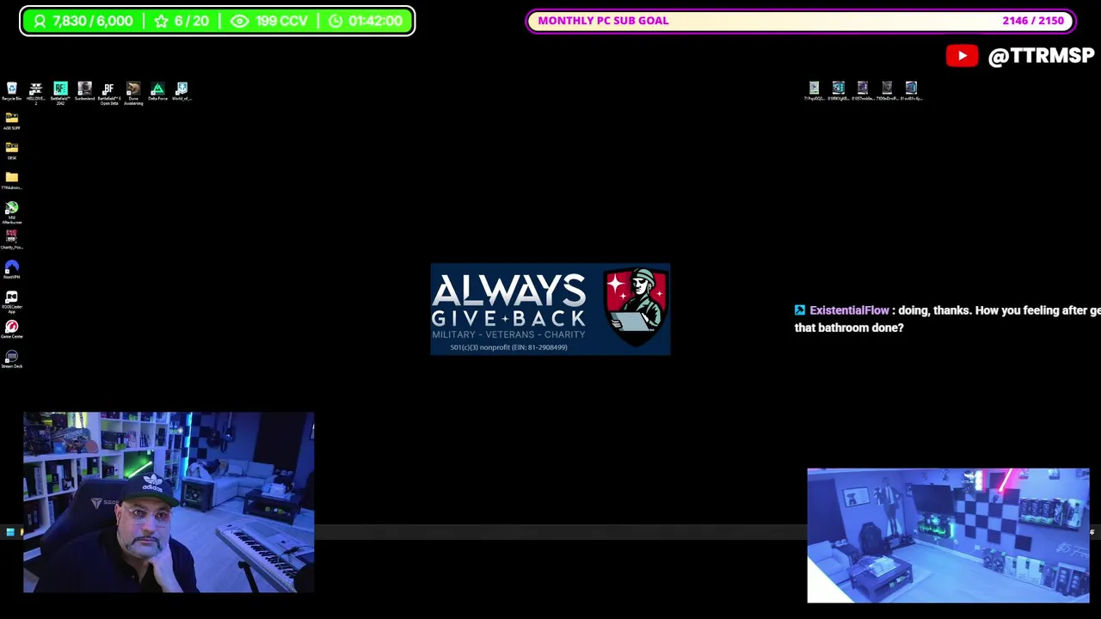The image size is (1101, 619).
Task: Click the @TTRMSP channel handle
Action: tap(1041, 56)
